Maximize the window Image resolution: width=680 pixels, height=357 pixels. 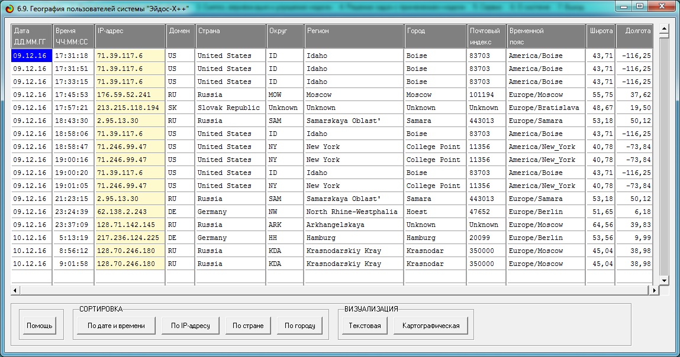639,6
